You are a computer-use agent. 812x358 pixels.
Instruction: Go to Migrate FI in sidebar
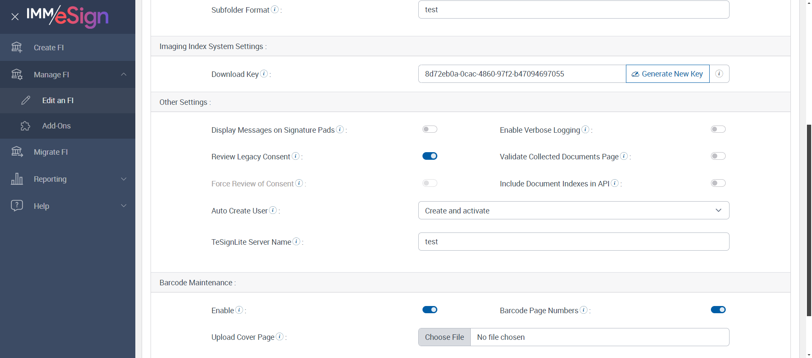(x=51, y=152)
